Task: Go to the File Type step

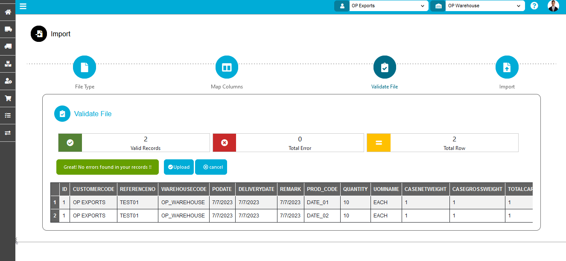Action: (x=85, y=67)
